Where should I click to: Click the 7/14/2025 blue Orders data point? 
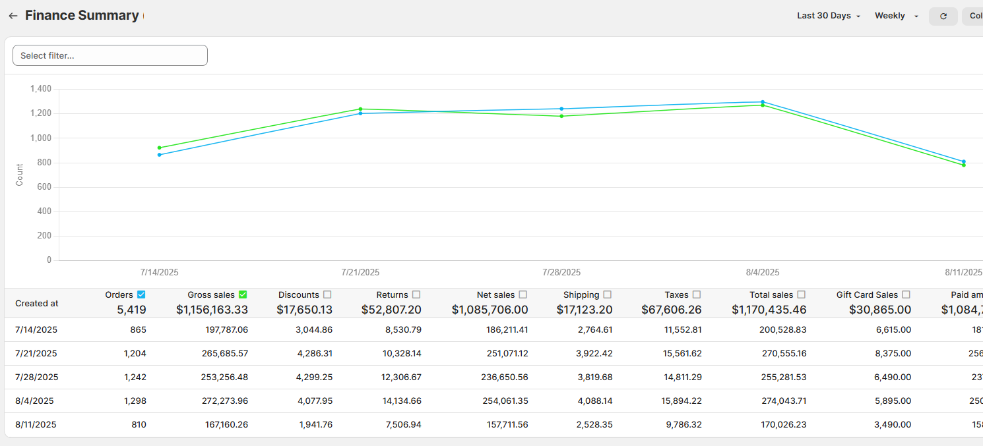pyautogui.click(x=159, y=155)
